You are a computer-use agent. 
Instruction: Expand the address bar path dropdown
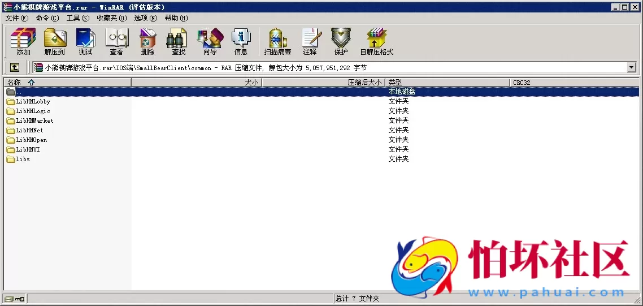[632, 67]
